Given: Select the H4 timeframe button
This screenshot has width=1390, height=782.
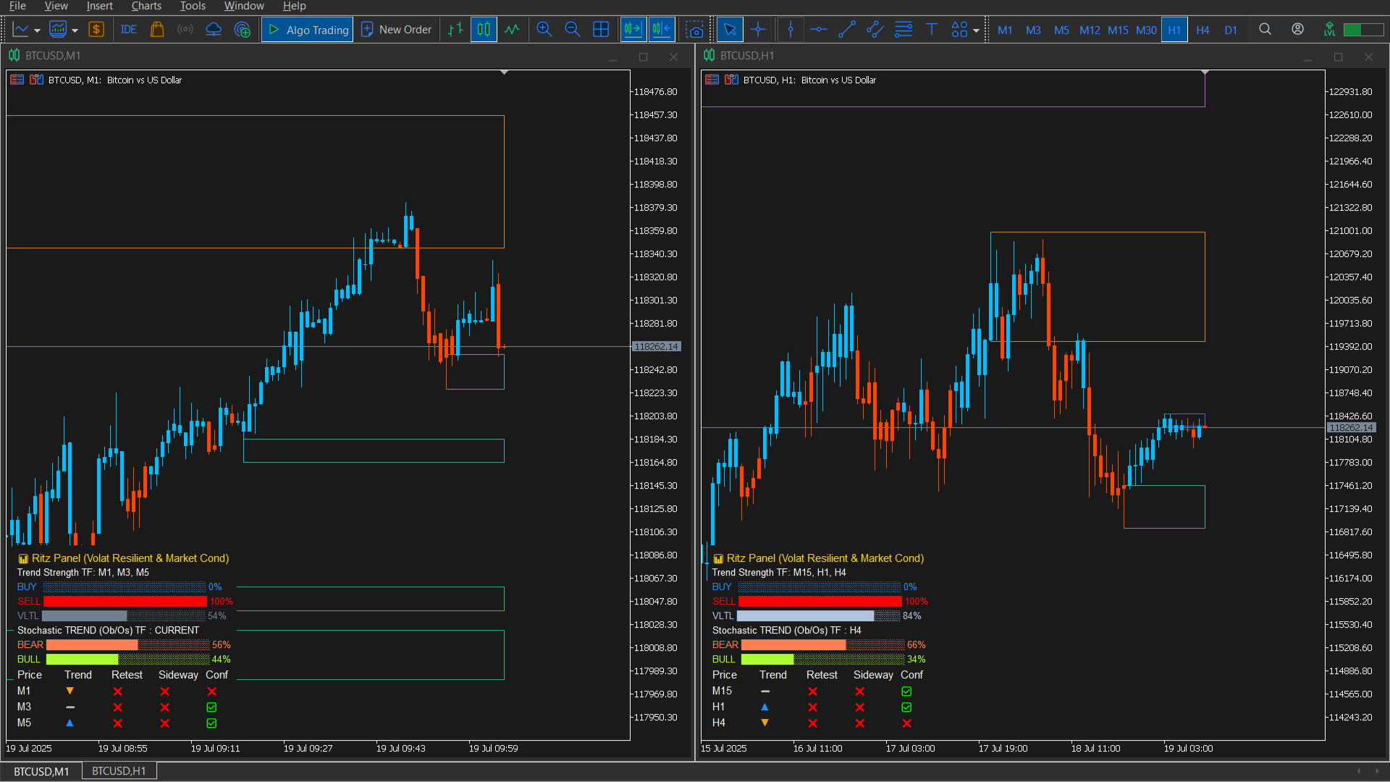Looking at the screenshot, I should click(x=1202, y=30).
